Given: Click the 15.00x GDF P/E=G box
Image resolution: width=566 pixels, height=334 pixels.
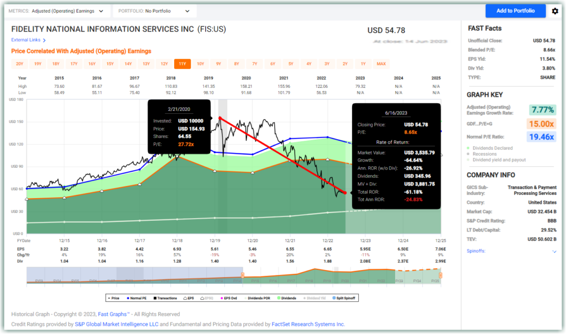Looking at the screenshot, I should point(541,124).
